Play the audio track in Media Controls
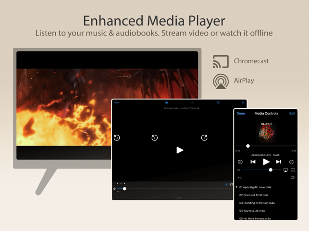The height and width of the screenshot is (231, 309). [x=266, y=162]
